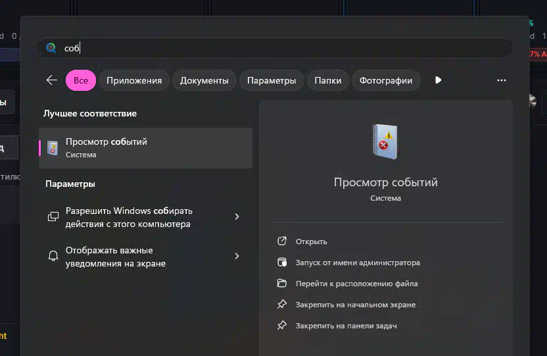Image resolution: width=547 pixels, height=356 pixels.
Task: Choose 'Закрепить на панели задач'
Action: pyautogui.click(x=346, y=326)
